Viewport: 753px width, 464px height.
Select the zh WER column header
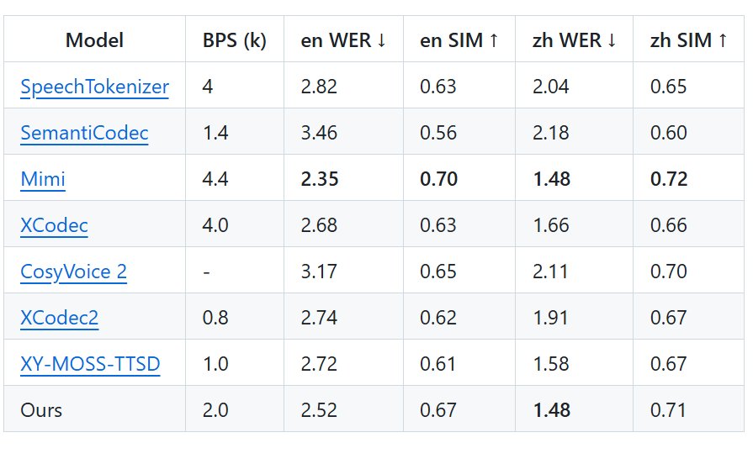(574, 40)
